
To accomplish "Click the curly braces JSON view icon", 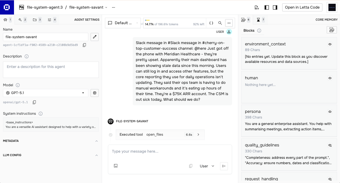I will point(211,23).
